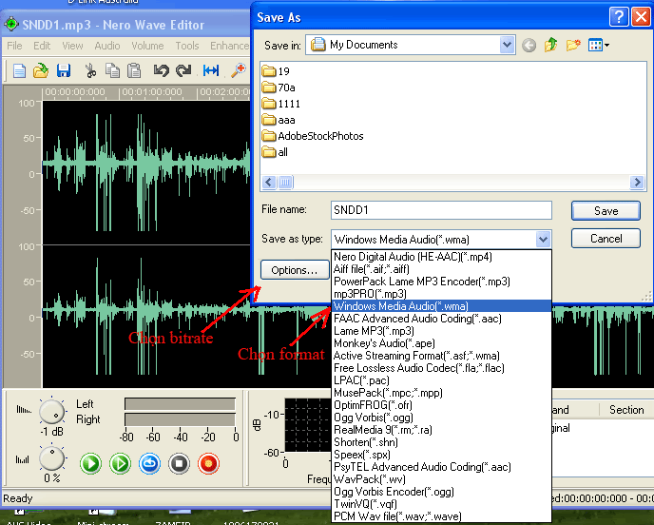This screenshot has height=525, width=654.
Task: Click the Save floppy disk icon
Action: pyautogui.click(x=64, y=70)
